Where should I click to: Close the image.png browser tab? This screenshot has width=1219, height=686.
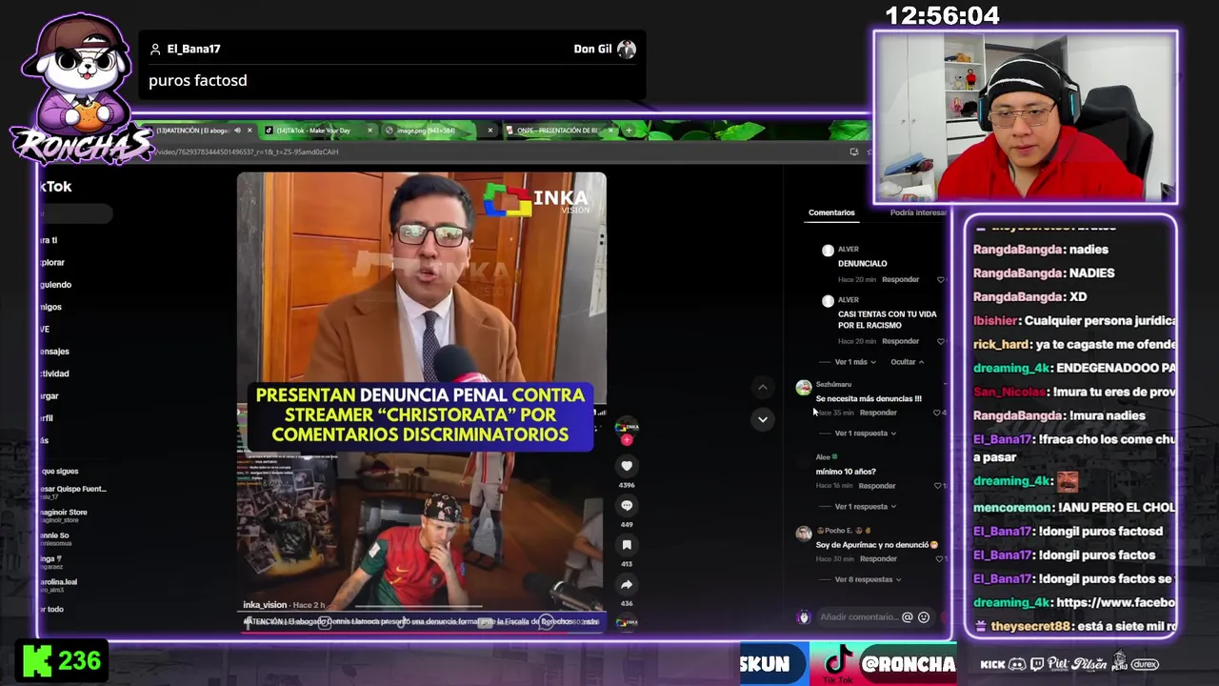coord(490,130)
